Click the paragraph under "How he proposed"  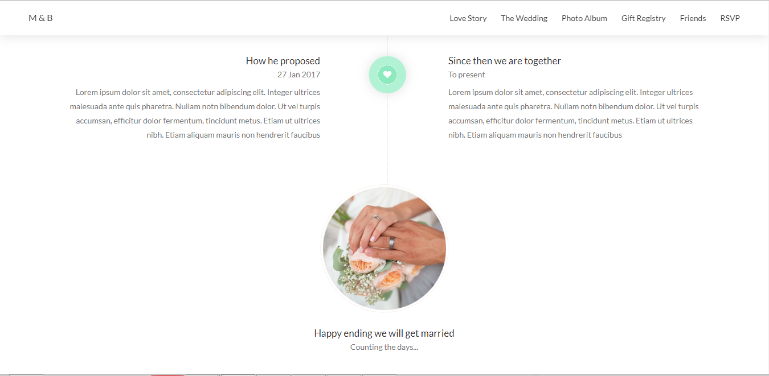(x=195, y=114)
